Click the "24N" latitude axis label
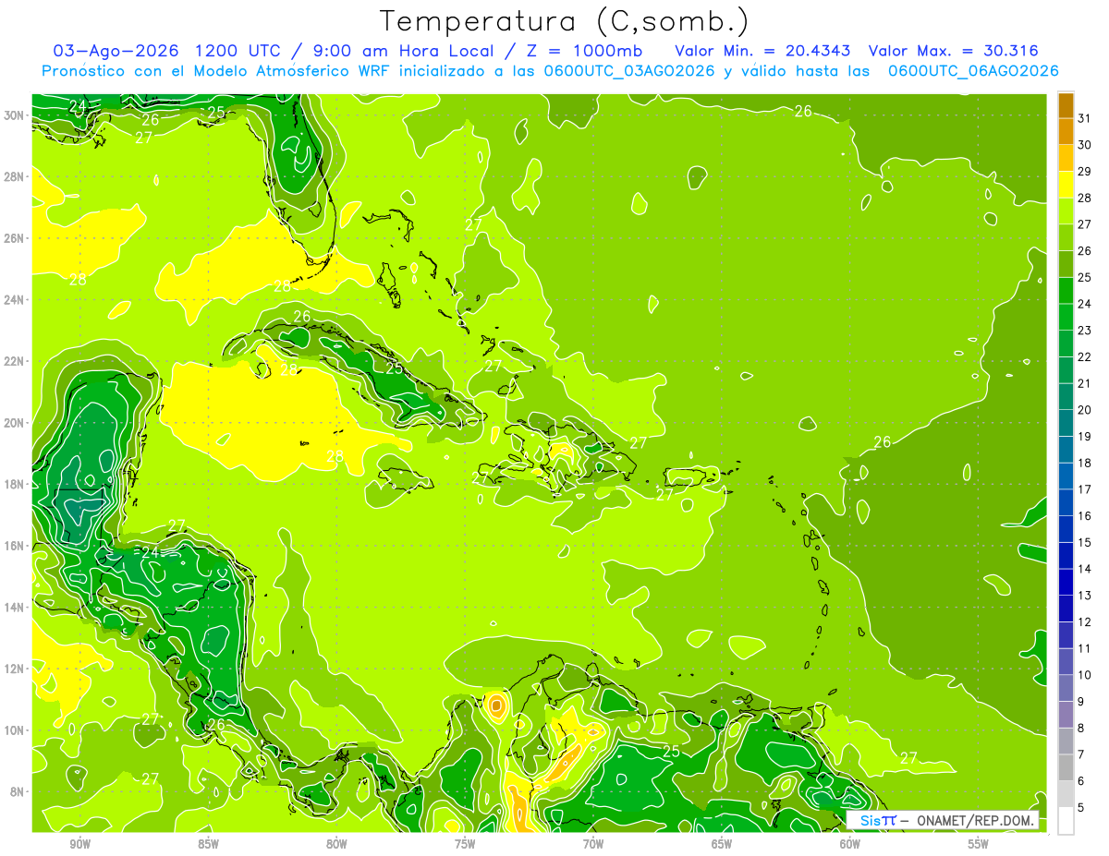The width and height of the screenshot is (1109, 856). [x=15, y=300]
